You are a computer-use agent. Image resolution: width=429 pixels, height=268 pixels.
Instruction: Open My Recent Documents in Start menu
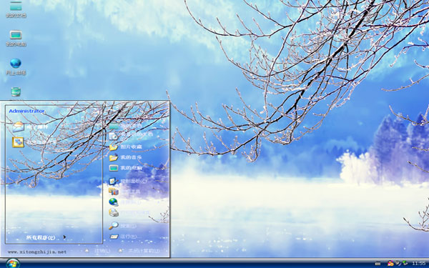tap(131, 136)
